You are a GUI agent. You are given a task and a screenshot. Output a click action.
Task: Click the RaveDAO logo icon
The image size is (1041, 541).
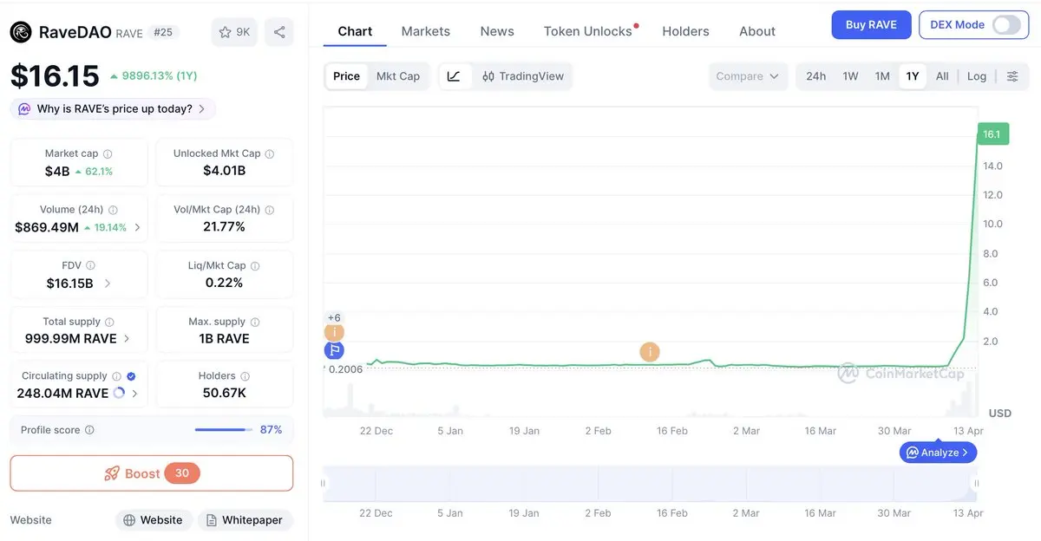coord(21,32)
